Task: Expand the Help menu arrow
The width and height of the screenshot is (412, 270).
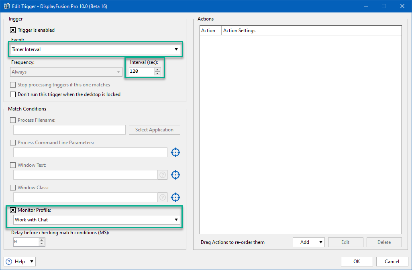Action: coord(32,262)
